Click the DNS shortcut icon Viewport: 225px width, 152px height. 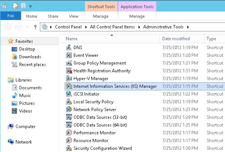coord(69,48)
